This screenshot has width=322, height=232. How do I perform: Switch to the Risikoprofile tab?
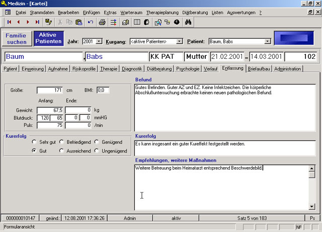(84, 69)
